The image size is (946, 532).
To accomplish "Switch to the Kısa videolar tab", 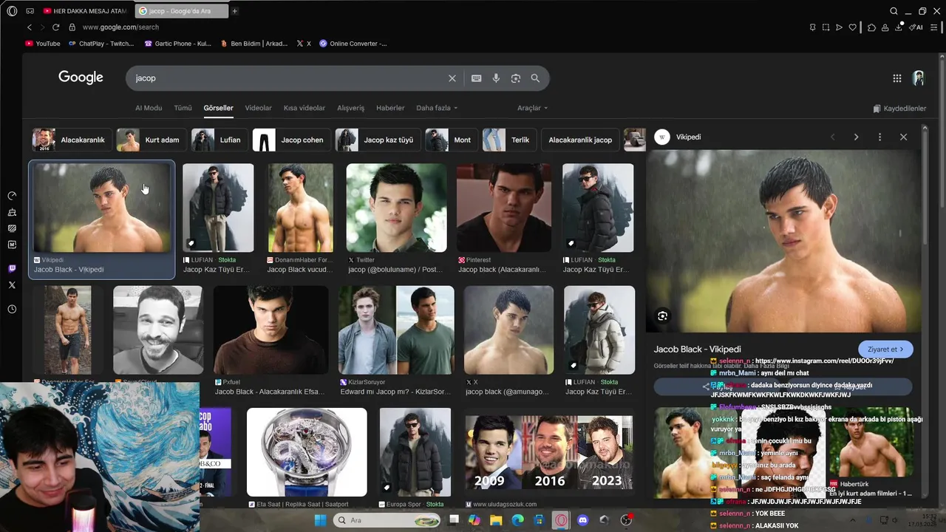I will pyautogui.click(x=304, y=108).
